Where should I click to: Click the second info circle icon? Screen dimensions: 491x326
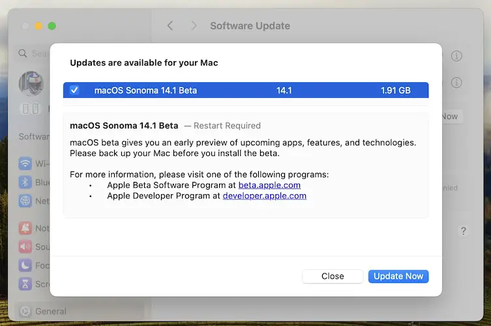[456, 82]
